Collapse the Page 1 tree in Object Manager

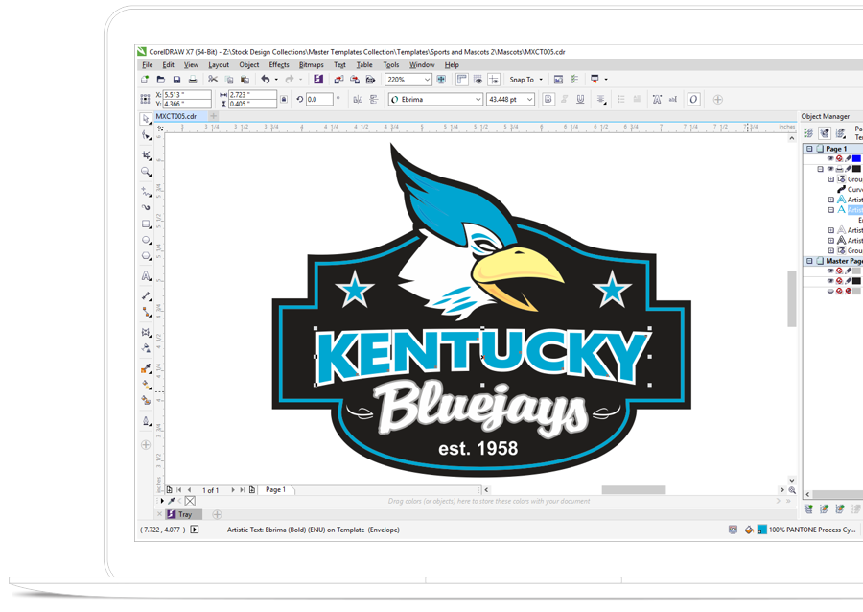click(810, 149)
